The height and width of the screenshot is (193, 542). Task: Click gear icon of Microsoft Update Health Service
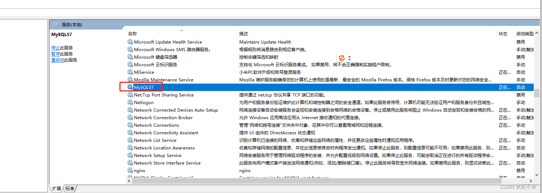tap(130, 42)
